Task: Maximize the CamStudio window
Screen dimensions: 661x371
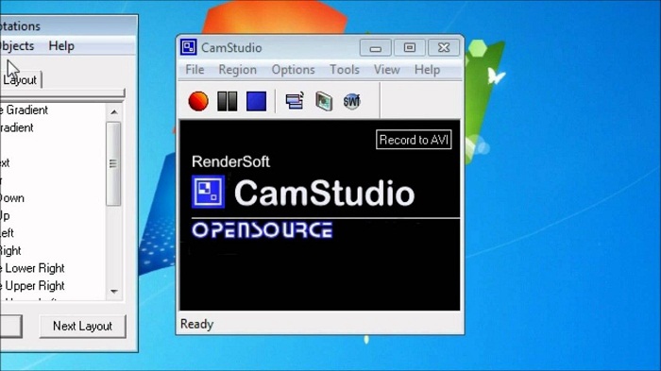Action: [409, 47]
